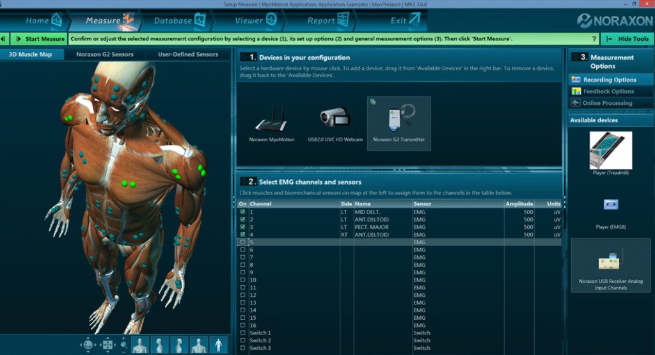Click the "Amplitude" column header
Image resolution: width=655 pixels, height=355 pixels.
point(519,204)
